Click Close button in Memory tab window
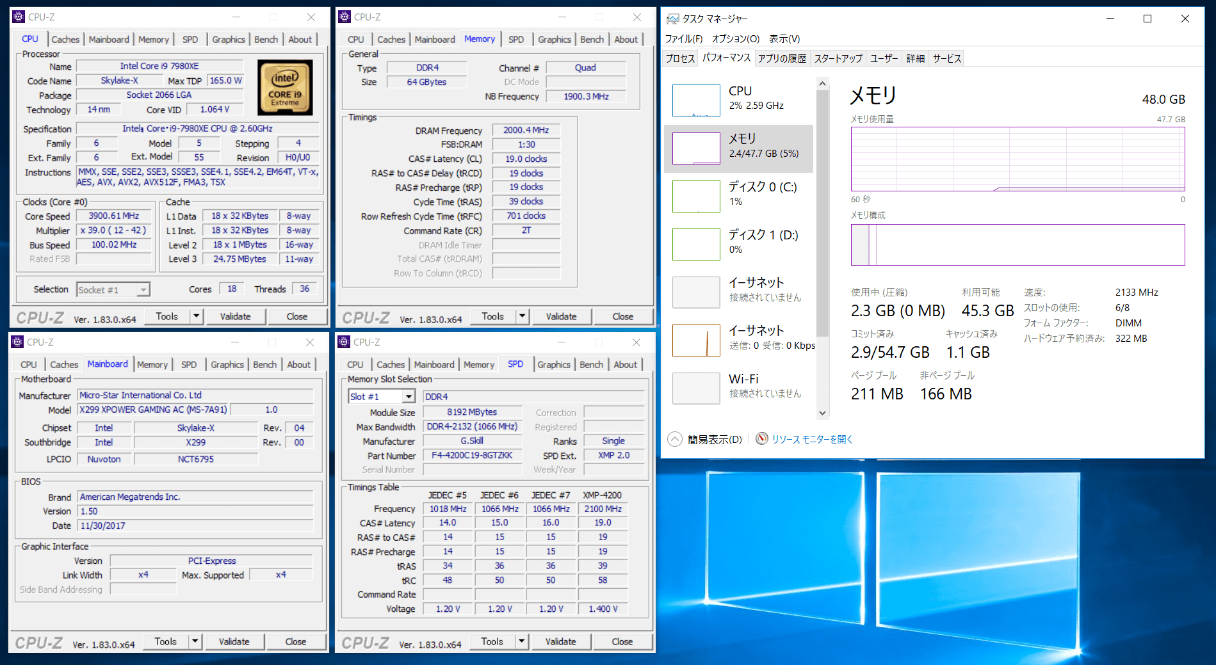This screenshot has width=1216, height=665. pyautogui.click(x=622, y=316)
